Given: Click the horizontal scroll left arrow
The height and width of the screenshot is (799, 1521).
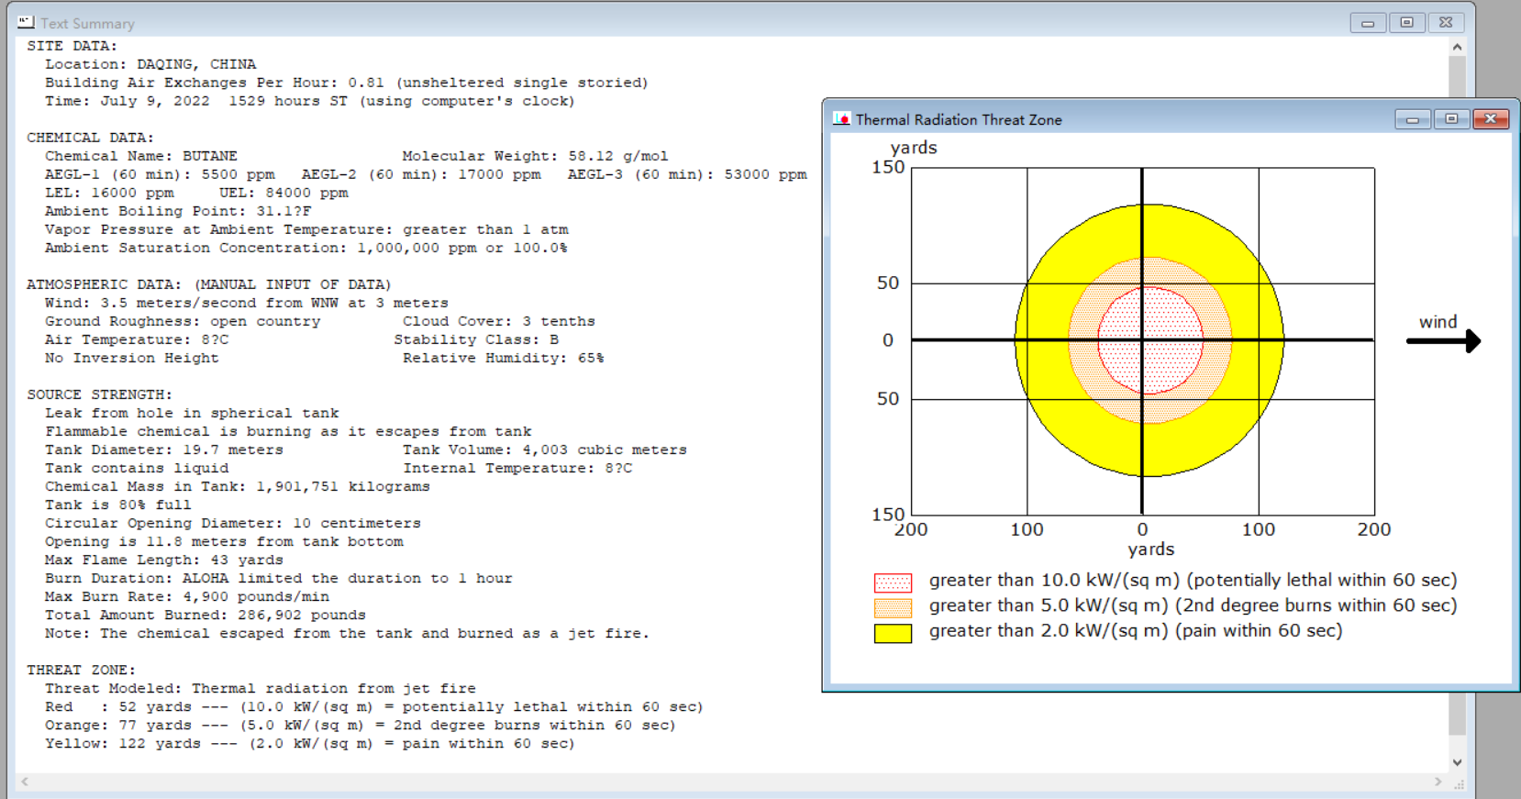Looking at the screenshot, I should tap(25, 782).
